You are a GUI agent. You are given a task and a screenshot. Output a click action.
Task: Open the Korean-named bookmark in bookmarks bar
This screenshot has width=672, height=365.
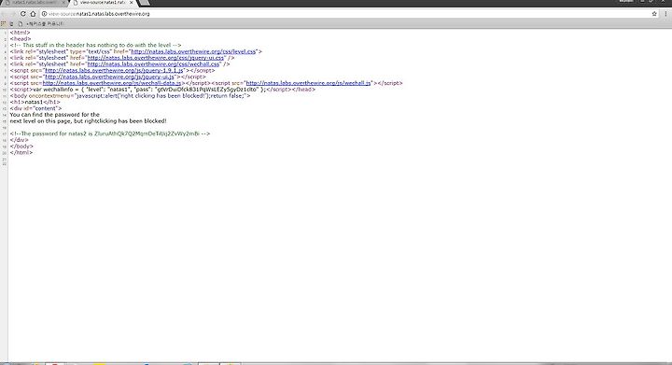pos(41,24)
